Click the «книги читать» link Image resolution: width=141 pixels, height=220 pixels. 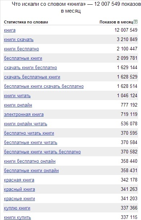click(x=17, y=96)
